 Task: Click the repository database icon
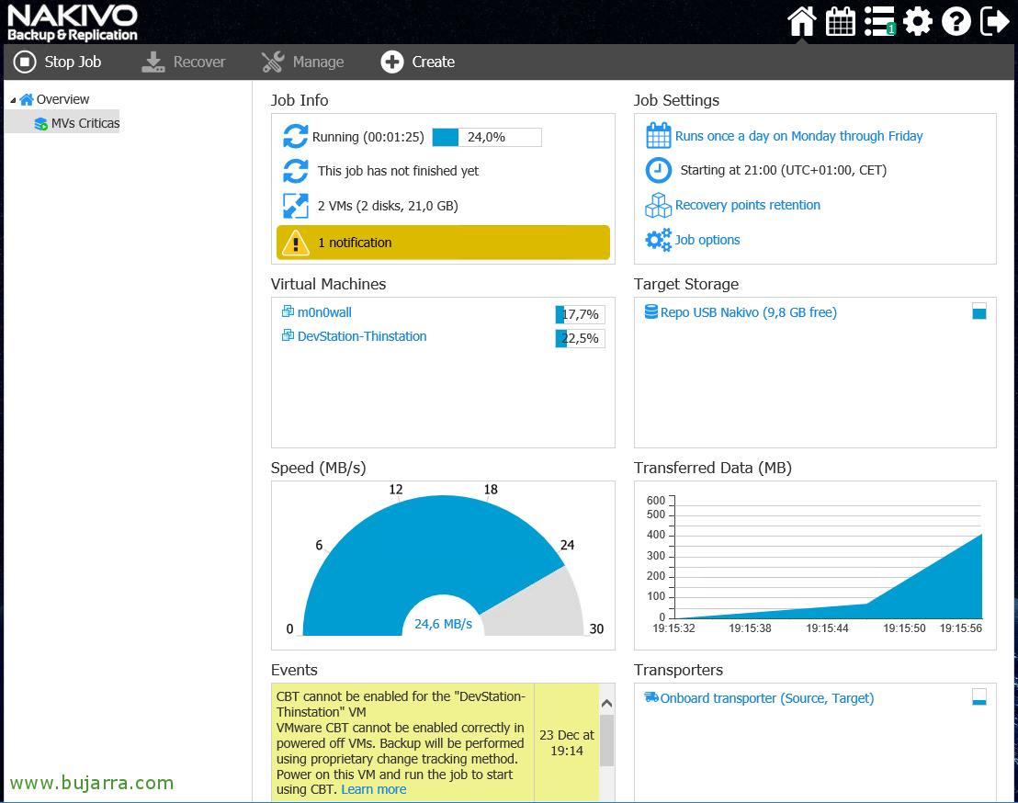(651, 311)
